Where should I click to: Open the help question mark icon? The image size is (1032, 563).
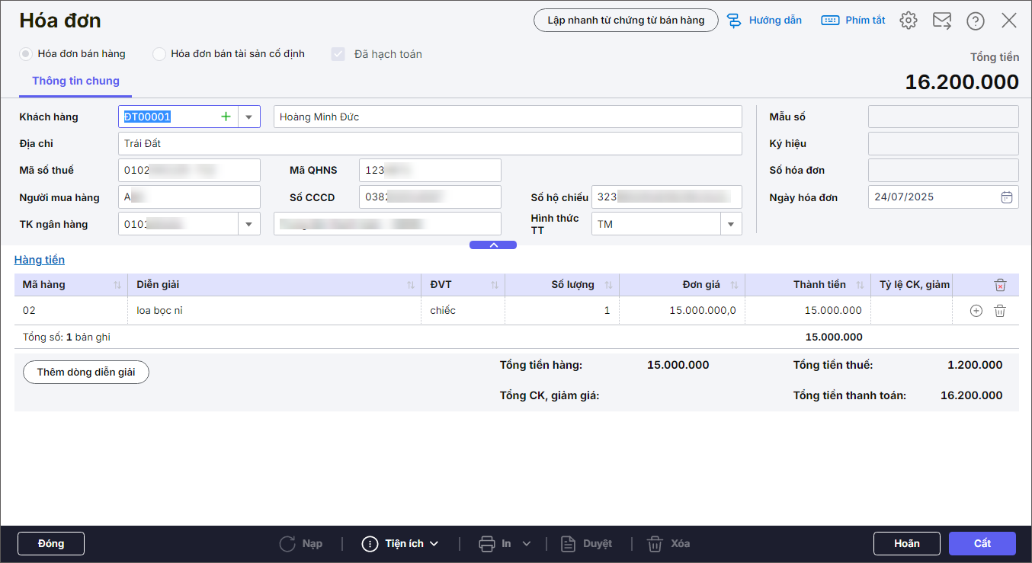click(x=975, y=21)
